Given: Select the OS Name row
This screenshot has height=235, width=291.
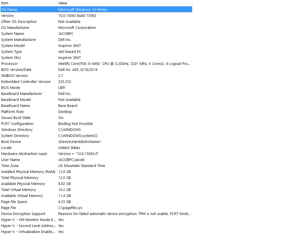Looking at the screenshot, I should click(96, 9).
